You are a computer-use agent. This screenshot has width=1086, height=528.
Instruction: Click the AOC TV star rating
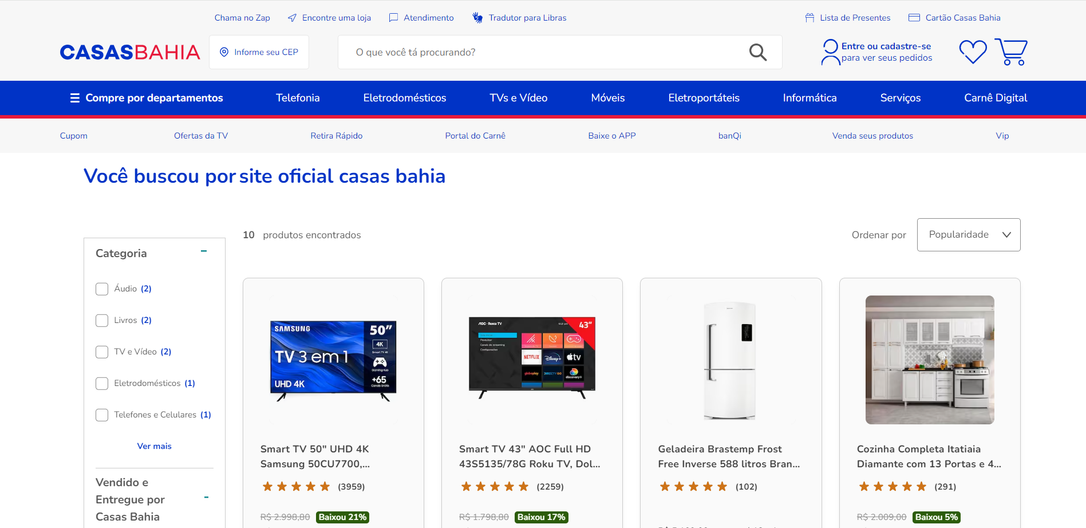click(x=495, y=487)
